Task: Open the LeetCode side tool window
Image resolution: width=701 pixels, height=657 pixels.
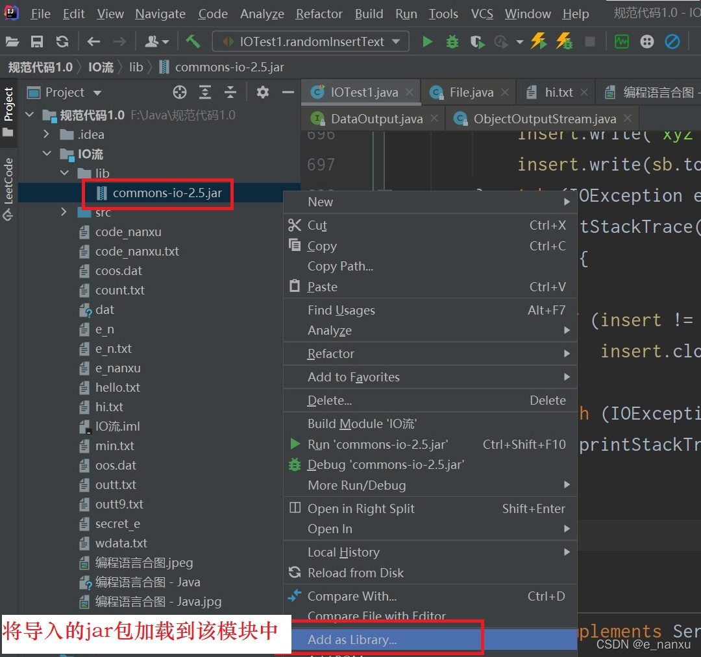Action: click(x=8, y=189)
